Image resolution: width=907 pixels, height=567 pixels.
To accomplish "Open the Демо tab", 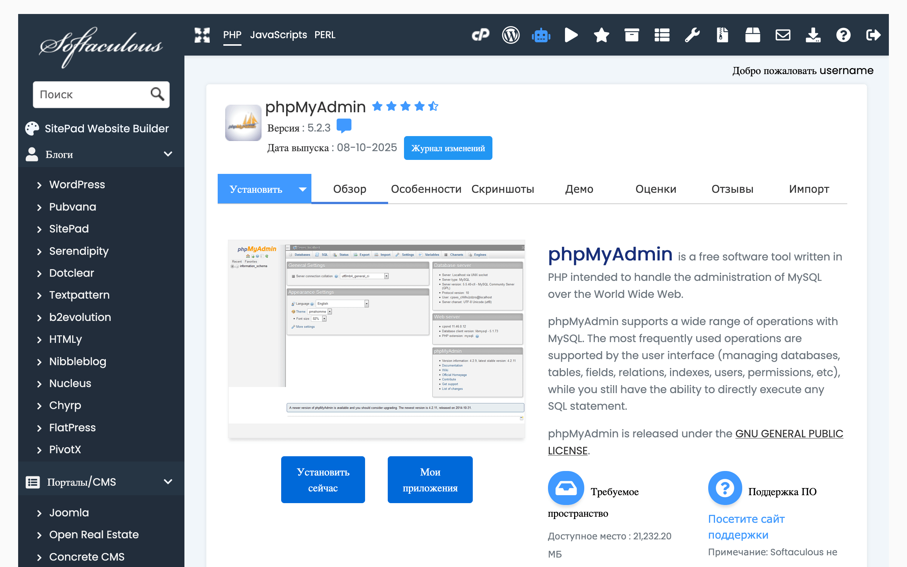I will click(579, 189).
